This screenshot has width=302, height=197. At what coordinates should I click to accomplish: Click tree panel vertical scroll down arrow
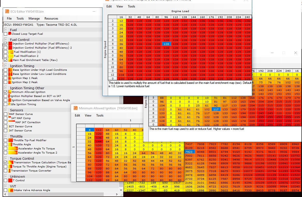coord(121,190)
